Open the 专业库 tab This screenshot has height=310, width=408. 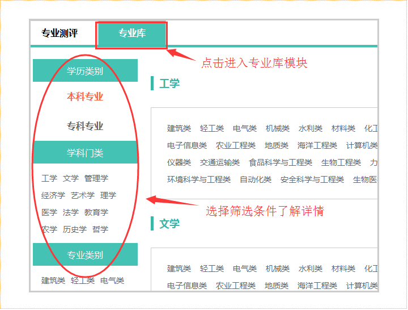click(131, 33)
